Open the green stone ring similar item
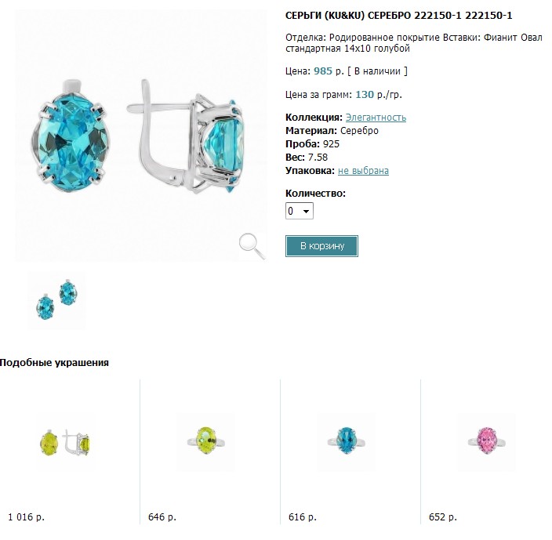This screenshot has height=540, width=552. click(205, 442)
